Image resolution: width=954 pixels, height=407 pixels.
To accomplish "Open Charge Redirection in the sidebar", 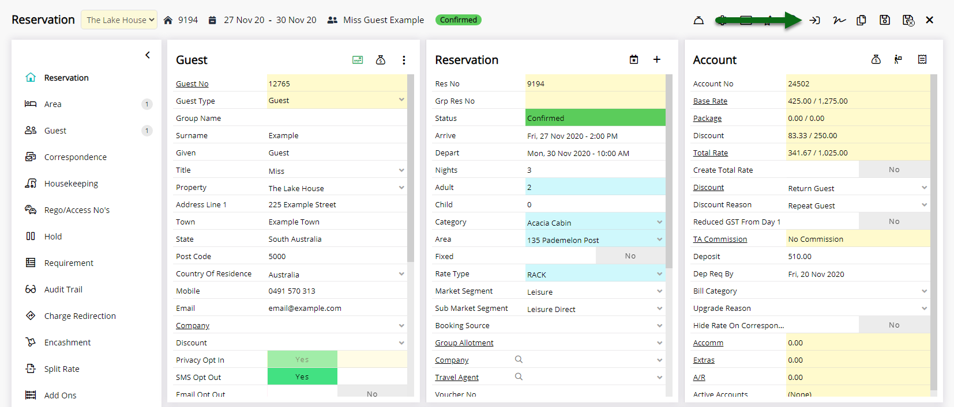I will pyautogui.click(x=80, y=316).
